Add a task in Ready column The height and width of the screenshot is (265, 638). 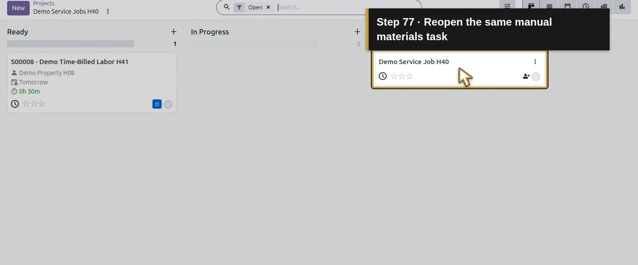174,32
